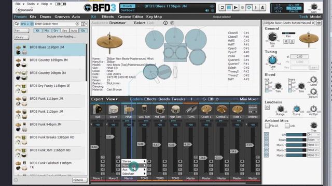Select the Crash 1 cymbal icon
The image size is (332, 186).
click(206, 110)
